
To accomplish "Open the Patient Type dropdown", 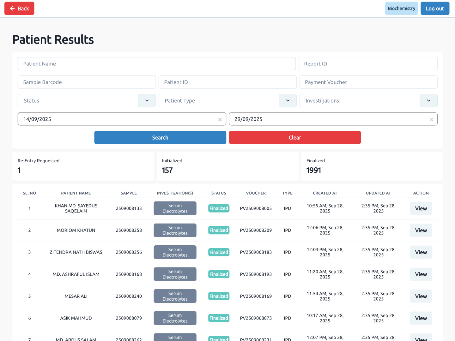I will point(288,100).
